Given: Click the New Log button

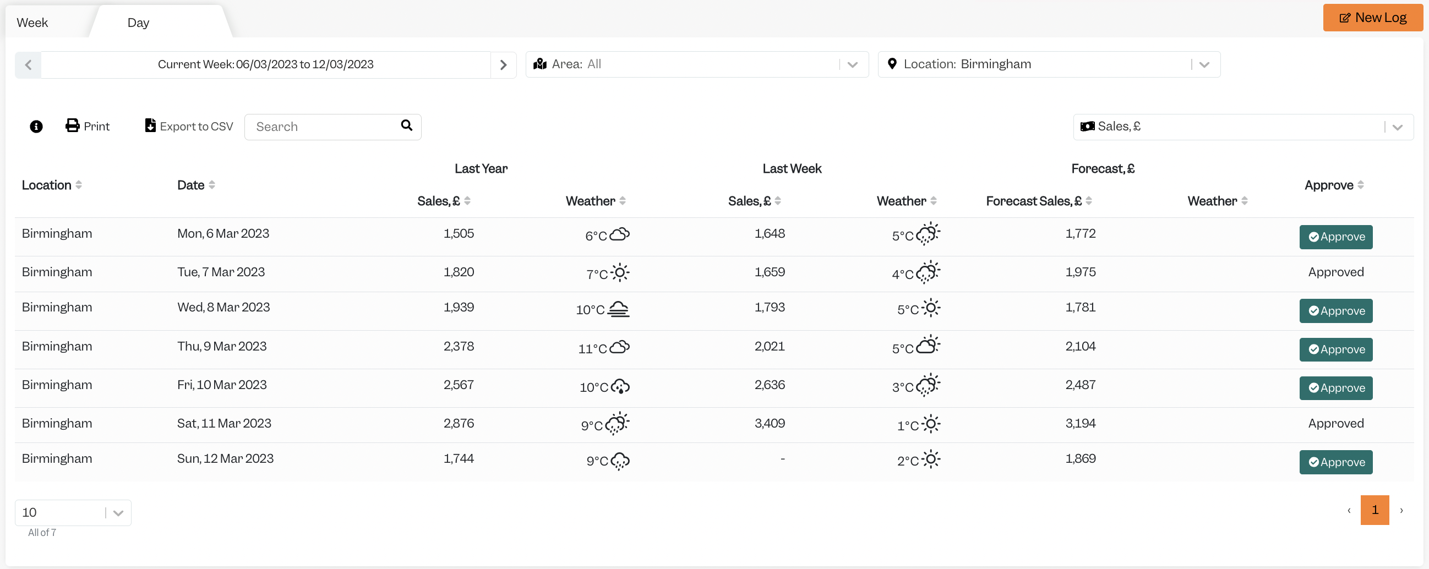Looking at the screenshot, I should (x=1372, y=18).
